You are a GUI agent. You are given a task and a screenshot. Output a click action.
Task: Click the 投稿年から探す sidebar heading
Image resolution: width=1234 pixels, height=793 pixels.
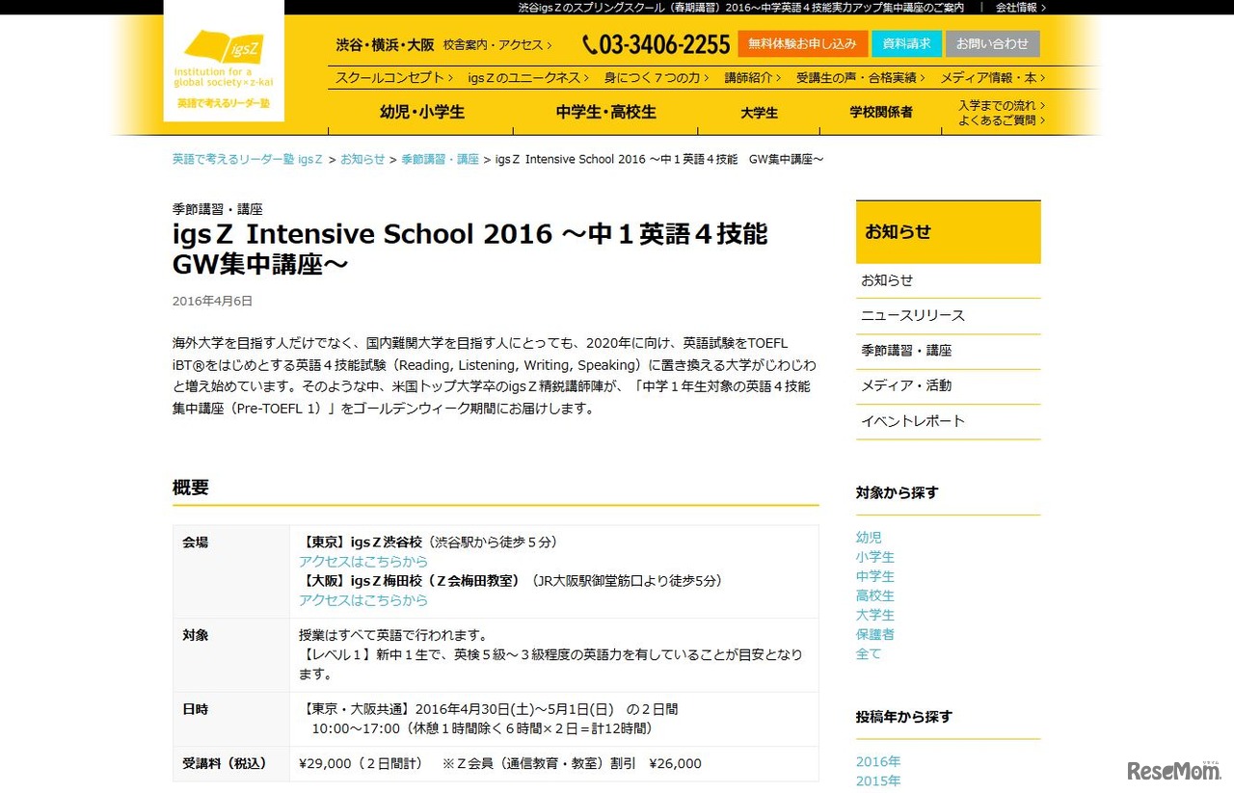pos(903,717)
